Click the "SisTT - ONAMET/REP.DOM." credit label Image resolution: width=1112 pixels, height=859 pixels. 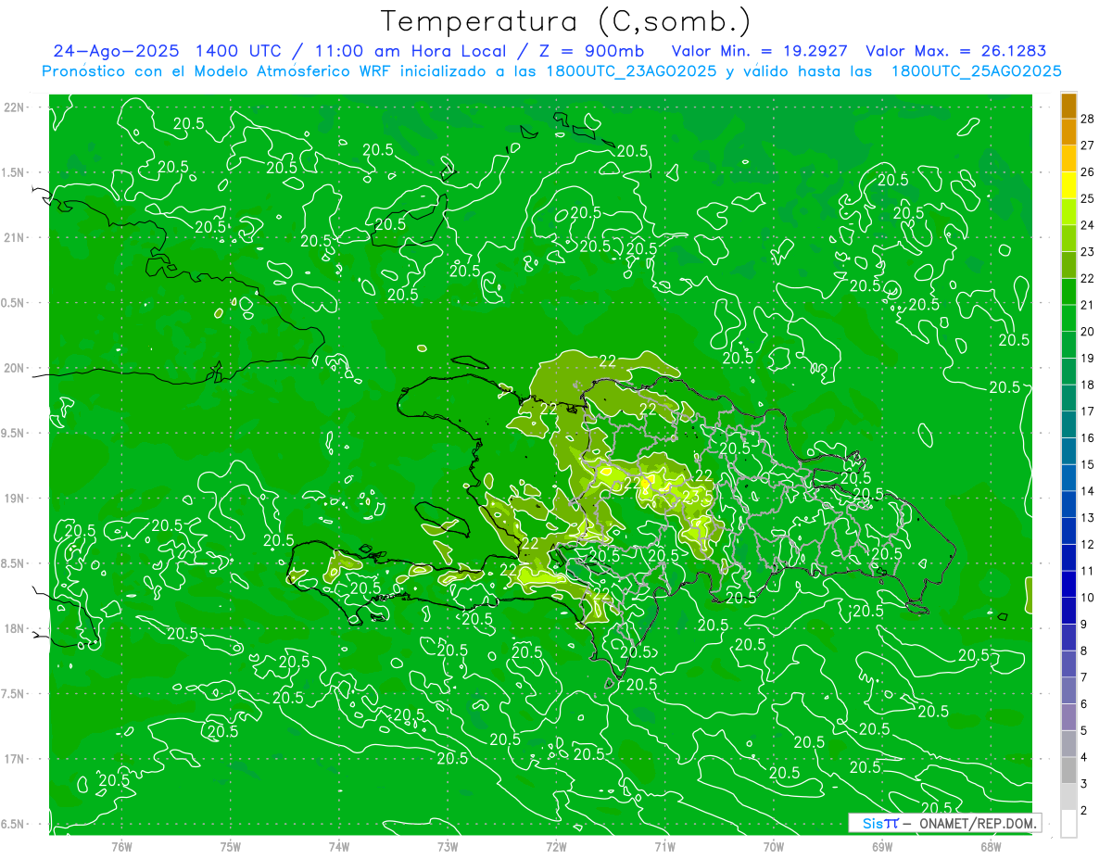click(944, 823)
